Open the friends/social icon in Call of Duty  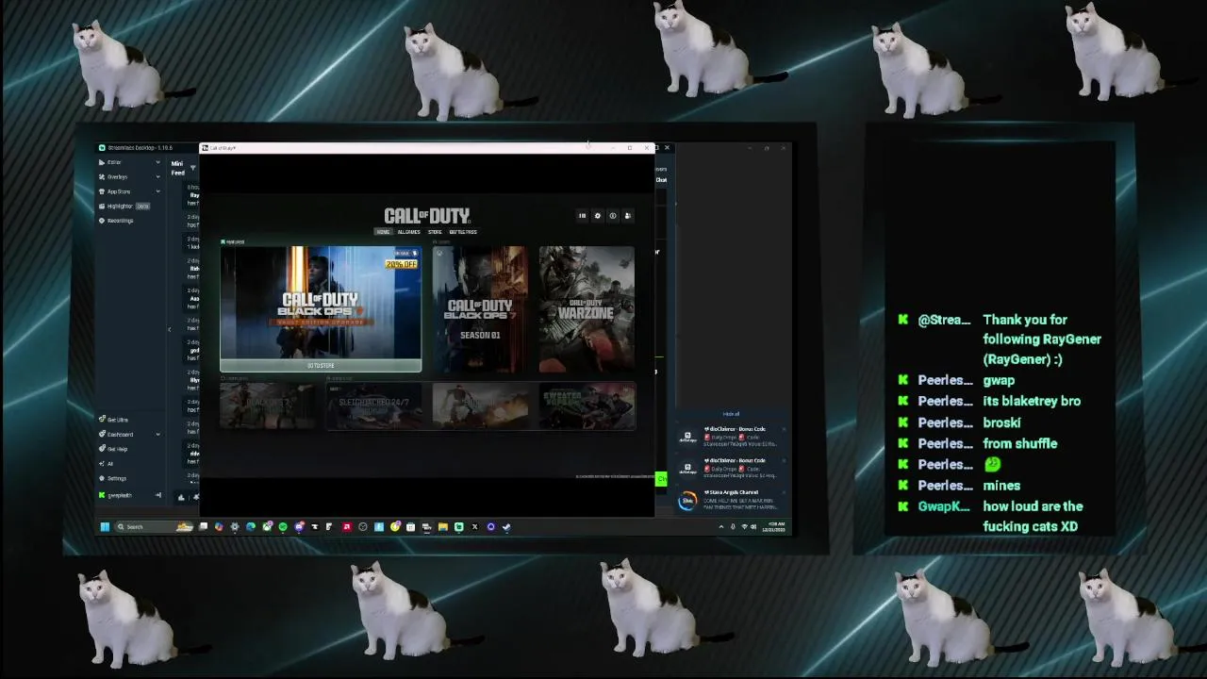coord(627,216)
